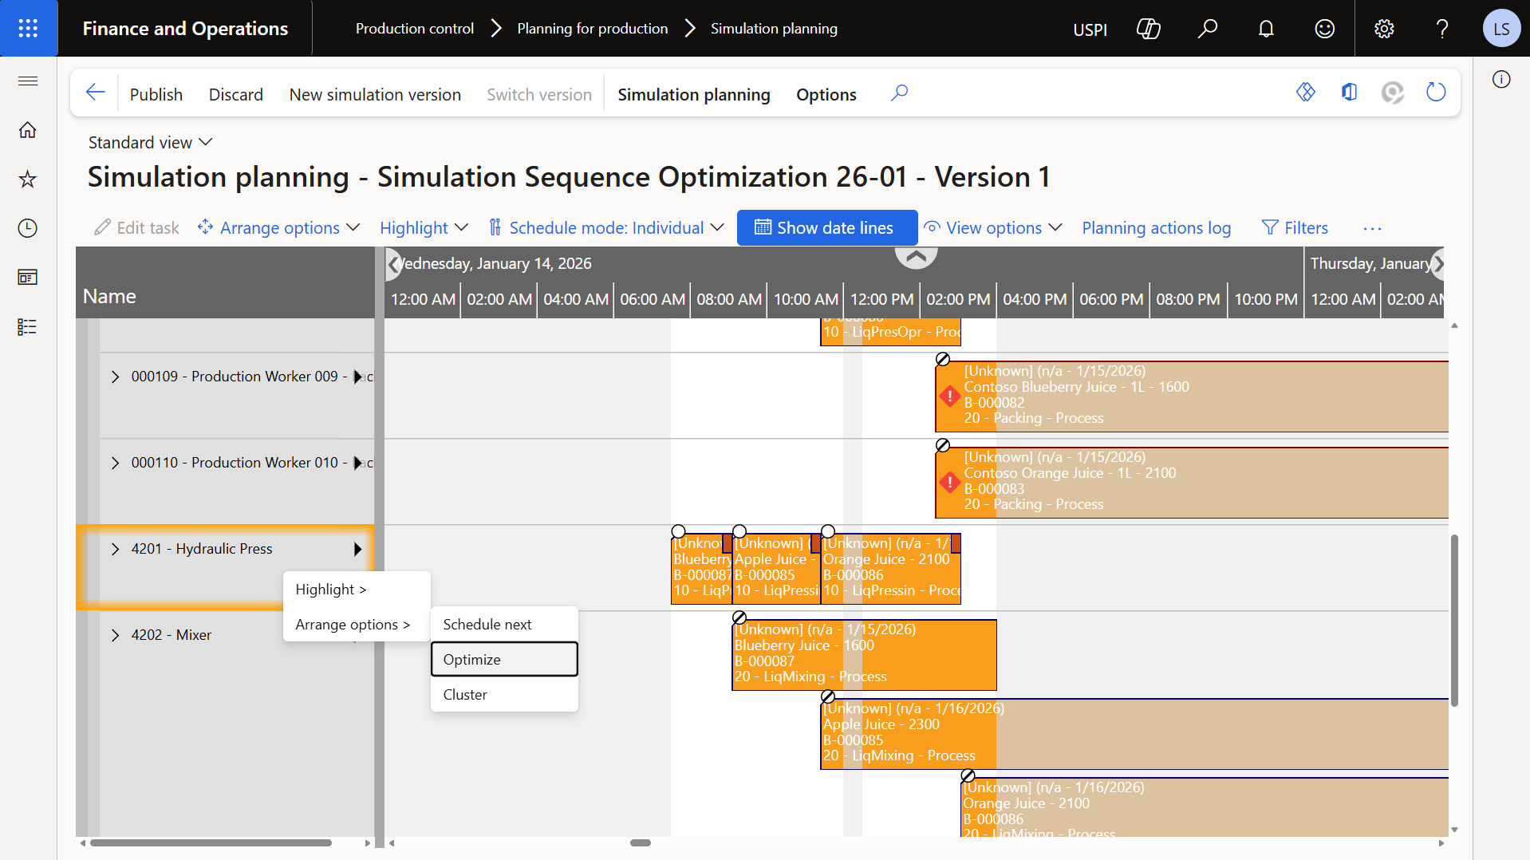Disable Show date lines
The height and width of the screenshot is (860, 1530).
pos(826,227)
